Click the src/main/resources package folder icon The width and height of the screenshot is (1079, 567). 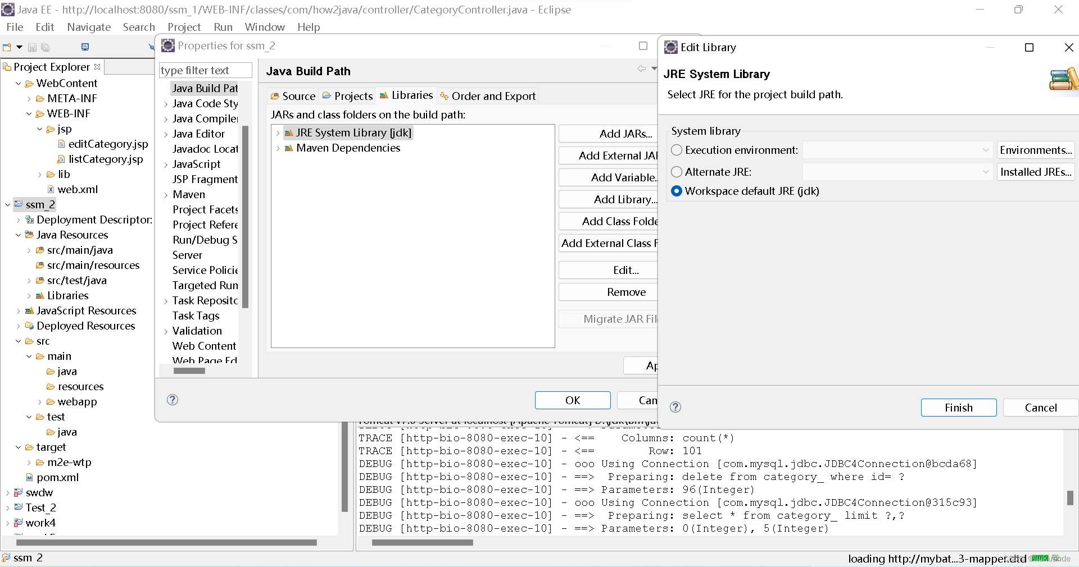pyautogui.click(x=40, y=265)
